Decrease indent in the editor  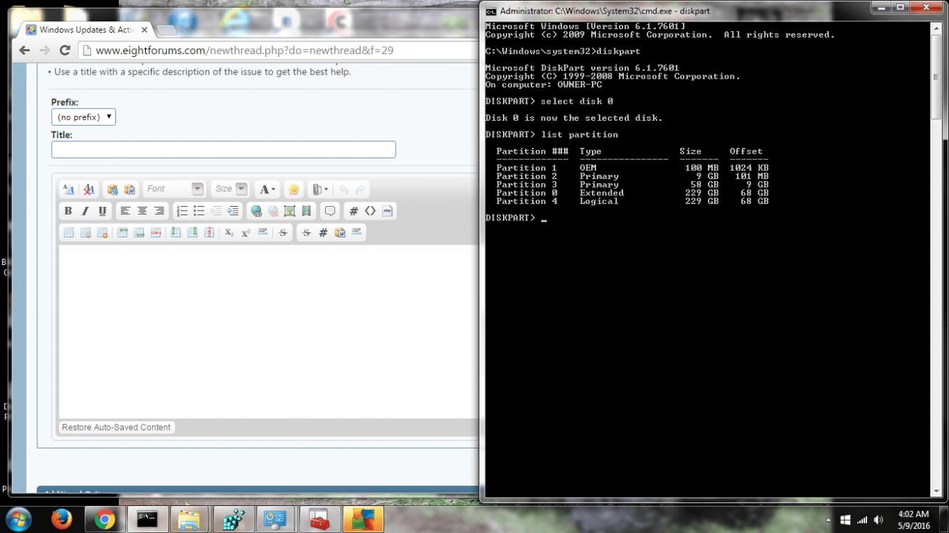[216, 211]
